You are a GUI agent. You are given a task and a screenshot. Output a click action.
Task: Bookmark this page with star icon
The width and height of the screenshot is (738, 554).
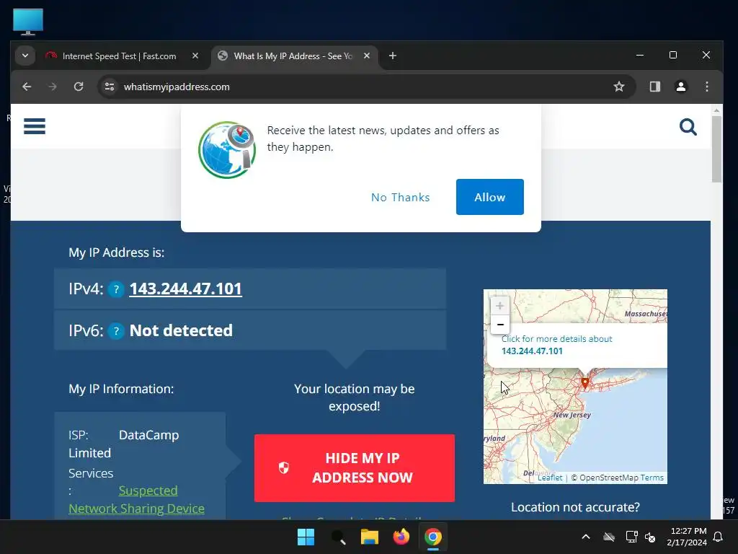click(619, 87)
